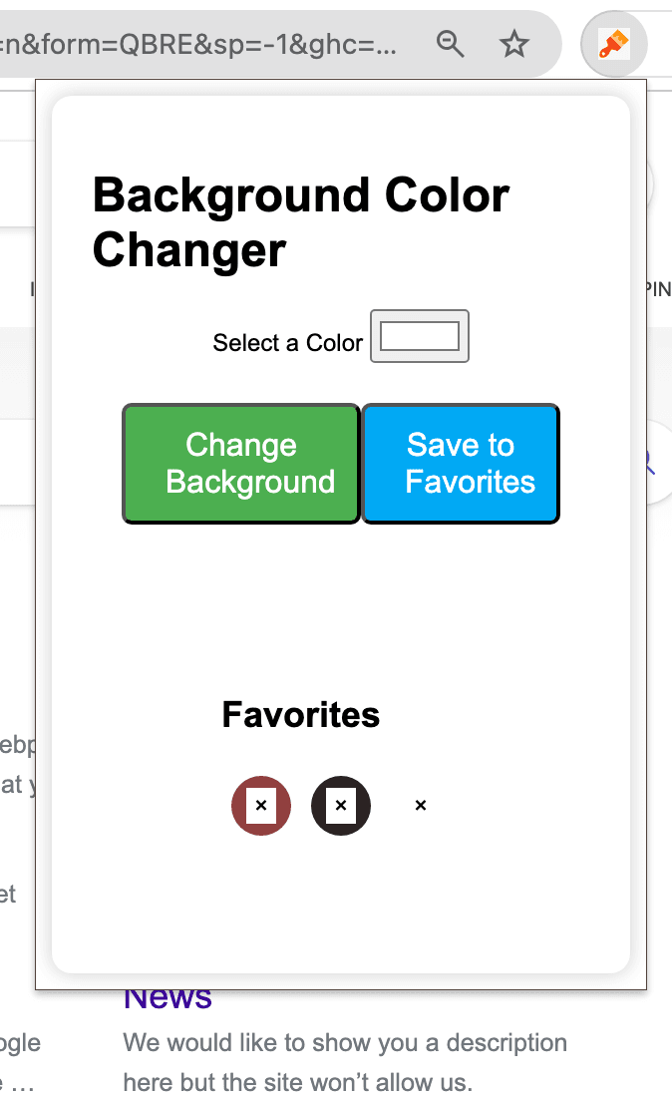Screen dimensions: 672x1095
Task: Click the Background Color Changer title
Action: pyautogui.click(x=300, y=221)
